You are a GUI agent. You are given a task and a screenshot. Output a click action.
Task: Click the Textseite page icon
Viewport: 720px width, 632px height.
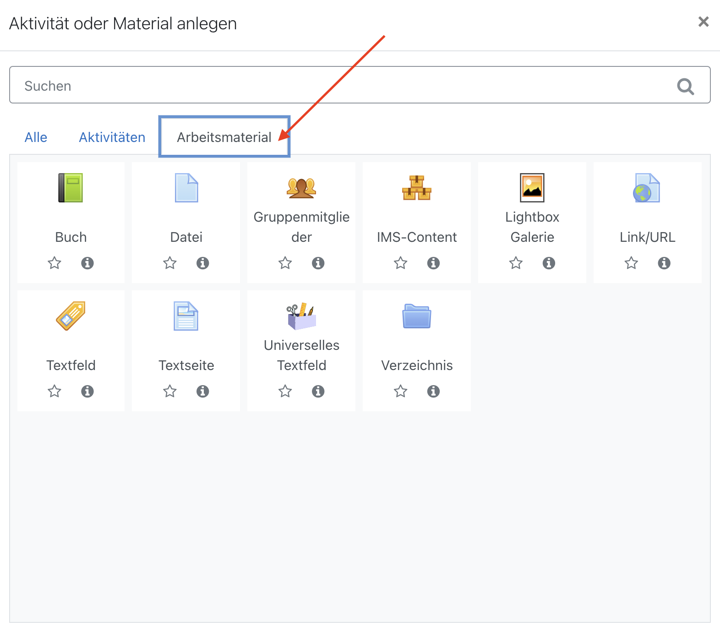(x=186, y=316)
